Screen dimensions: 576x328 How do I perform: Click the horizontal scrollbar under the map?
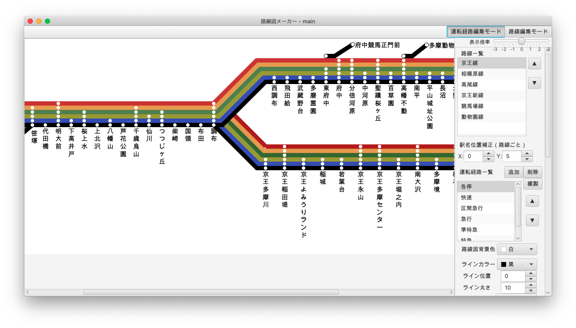[x=211, y=292]
